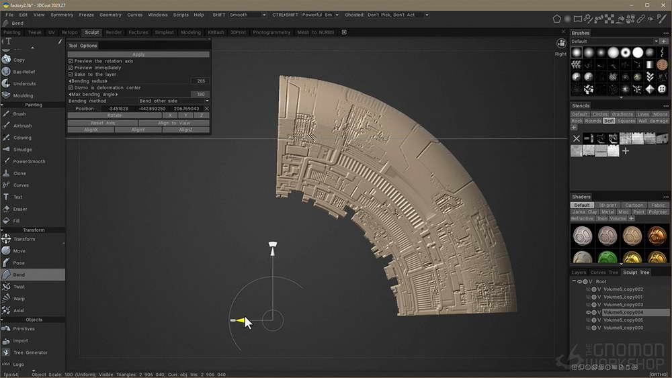Click the yellow gizmo arrow handle
This screenshot has height=378, width=672.
click(x=240, y=320)
